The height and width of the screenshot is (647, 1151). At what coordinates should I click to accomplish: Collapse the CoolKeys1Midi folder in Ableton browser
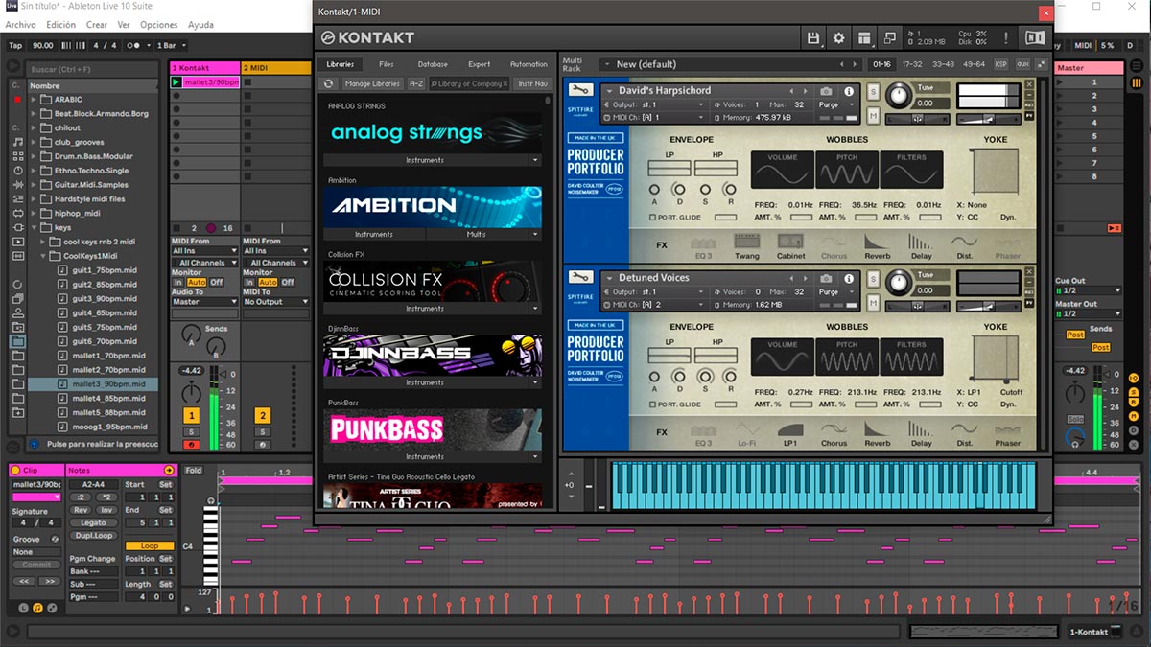coord(43,256)
